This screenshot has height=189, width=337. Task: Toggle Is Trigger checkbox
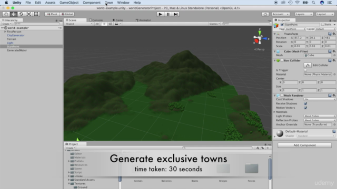305,70
